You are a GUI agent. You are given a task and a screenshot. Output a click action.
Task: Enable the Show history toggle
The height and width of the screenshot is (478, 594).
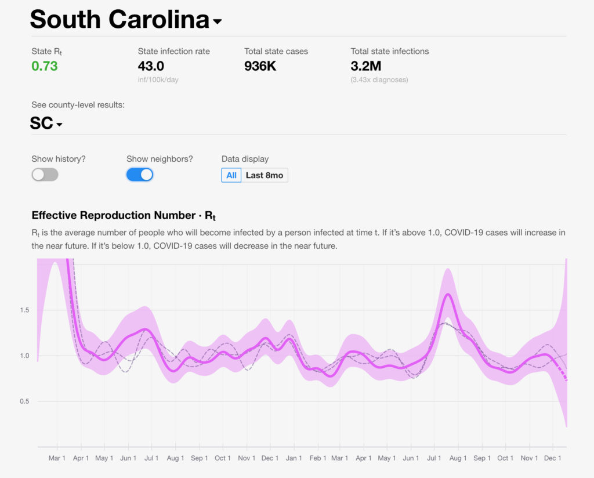click(x=45, y=175)
